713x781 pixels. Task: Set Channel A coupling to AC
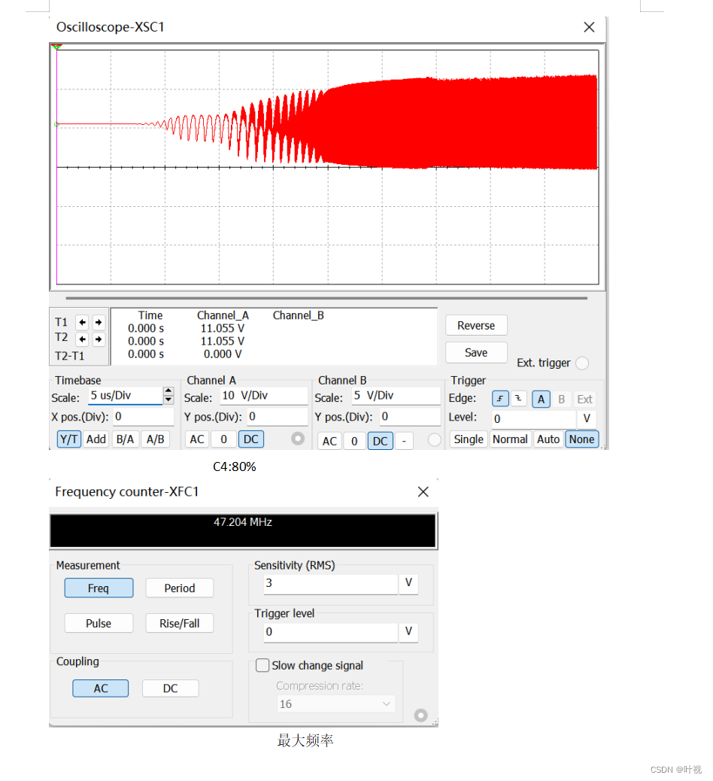coord(197,439)
